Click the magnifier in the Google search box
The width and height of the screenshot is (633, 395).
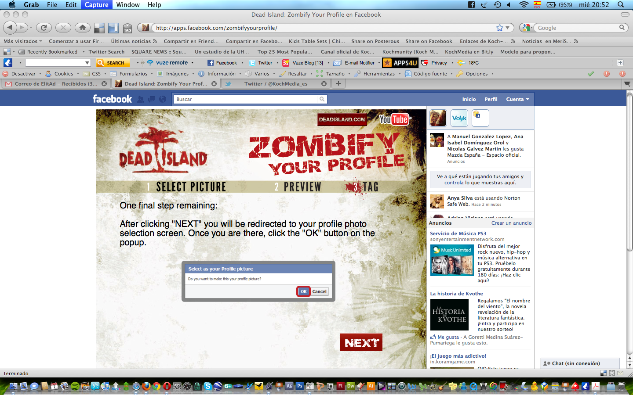[622, 28]
